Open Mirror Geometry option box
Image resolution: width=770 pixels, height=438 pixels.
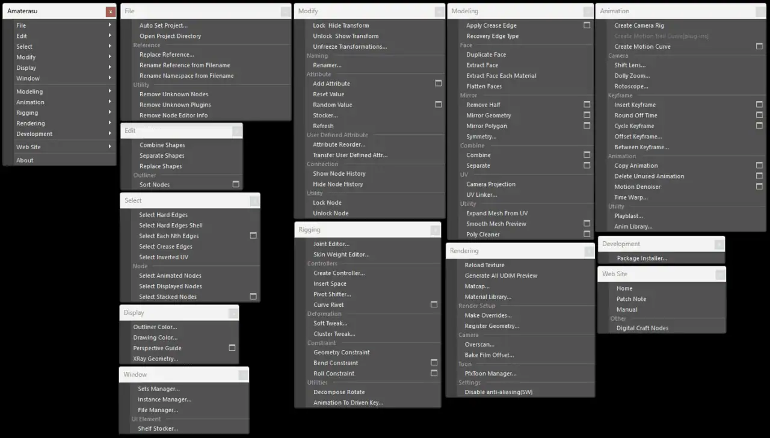tap(587, 116)
